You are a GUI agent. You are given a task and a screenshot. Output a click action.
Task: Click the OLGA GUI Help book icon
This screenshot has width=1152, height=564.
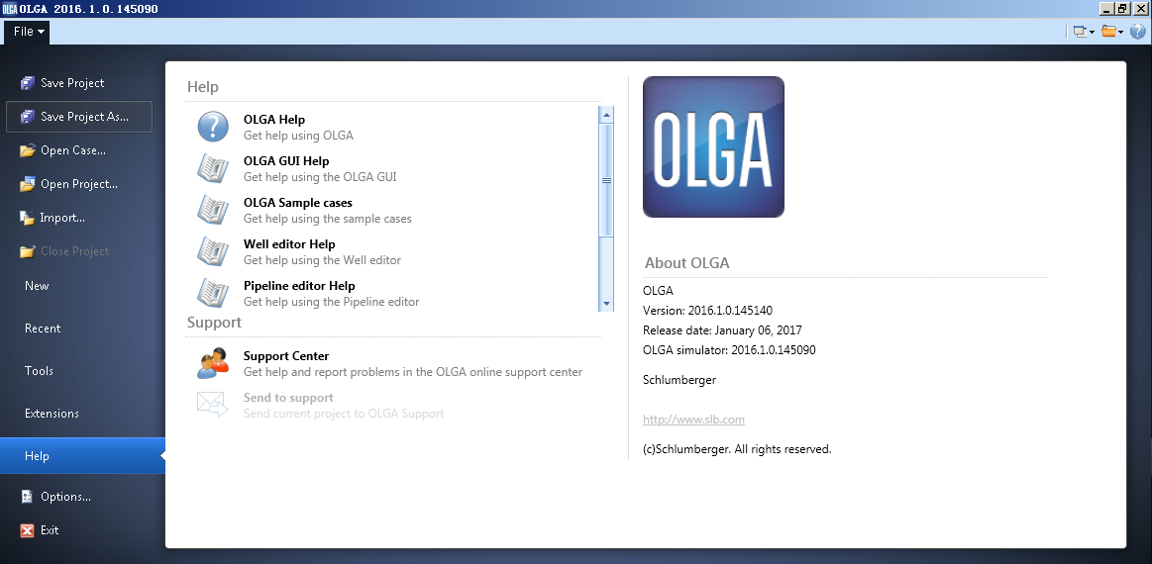click(x=213, y=168)
